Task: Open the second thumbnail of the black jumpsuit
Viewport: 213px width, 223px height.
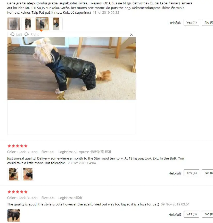Action: pos(28,24)
